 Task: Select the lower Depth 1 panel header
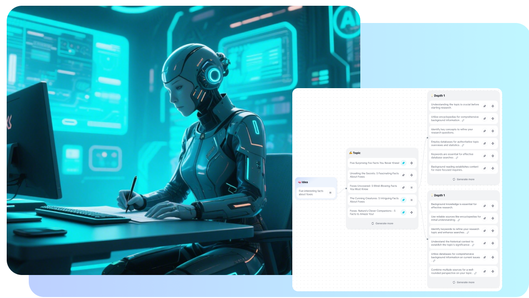pyautogui.click(x=439, y=195)
